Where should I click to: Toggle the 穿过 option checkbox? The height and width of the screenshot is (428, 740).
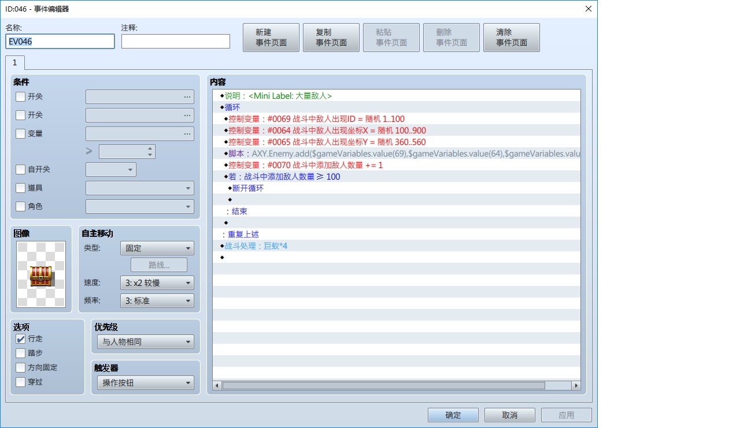click(x=21, y=382)
